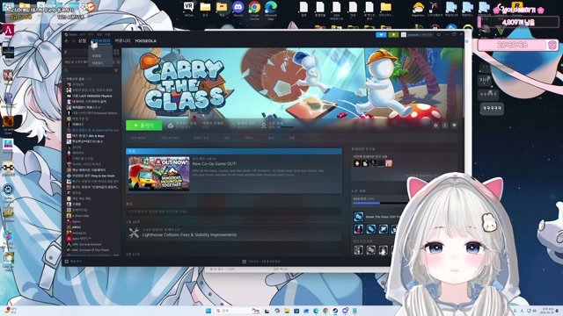563x316 pixels.
Task: Click the cloud save status icon
Action: point(171,126)
